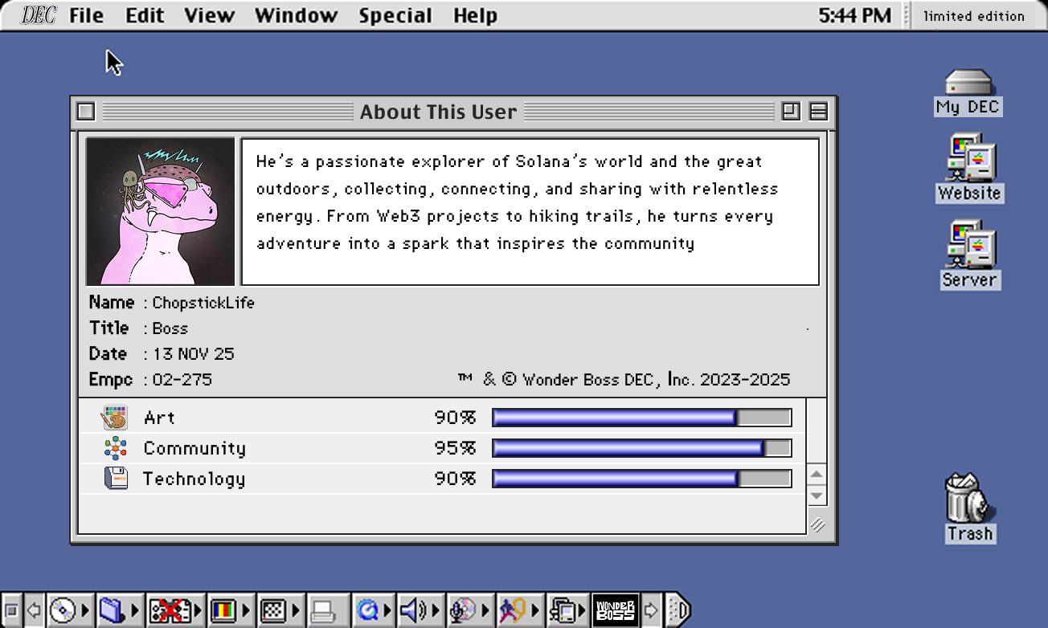Click the monitor color bars strip icon
The image size is (1048, 628).
coord(223,611)
